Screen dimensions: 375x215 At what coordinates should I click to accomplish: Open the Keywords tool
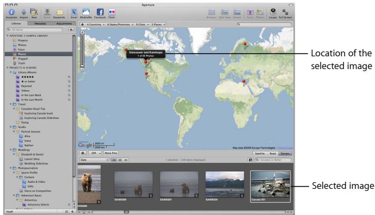click(59, 12)
